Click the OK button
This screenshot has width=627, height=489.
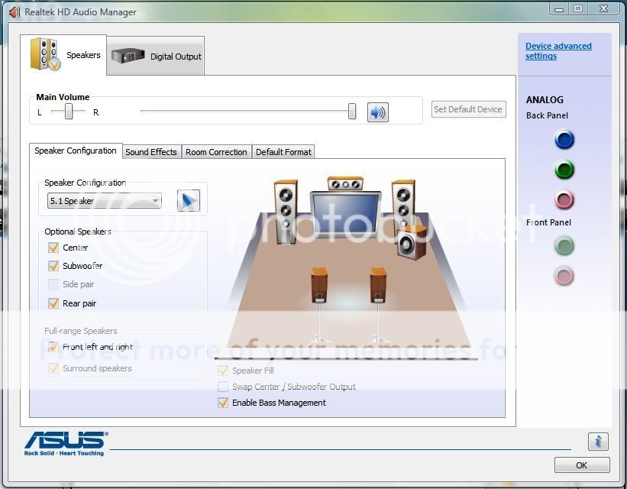click(582, 465)
